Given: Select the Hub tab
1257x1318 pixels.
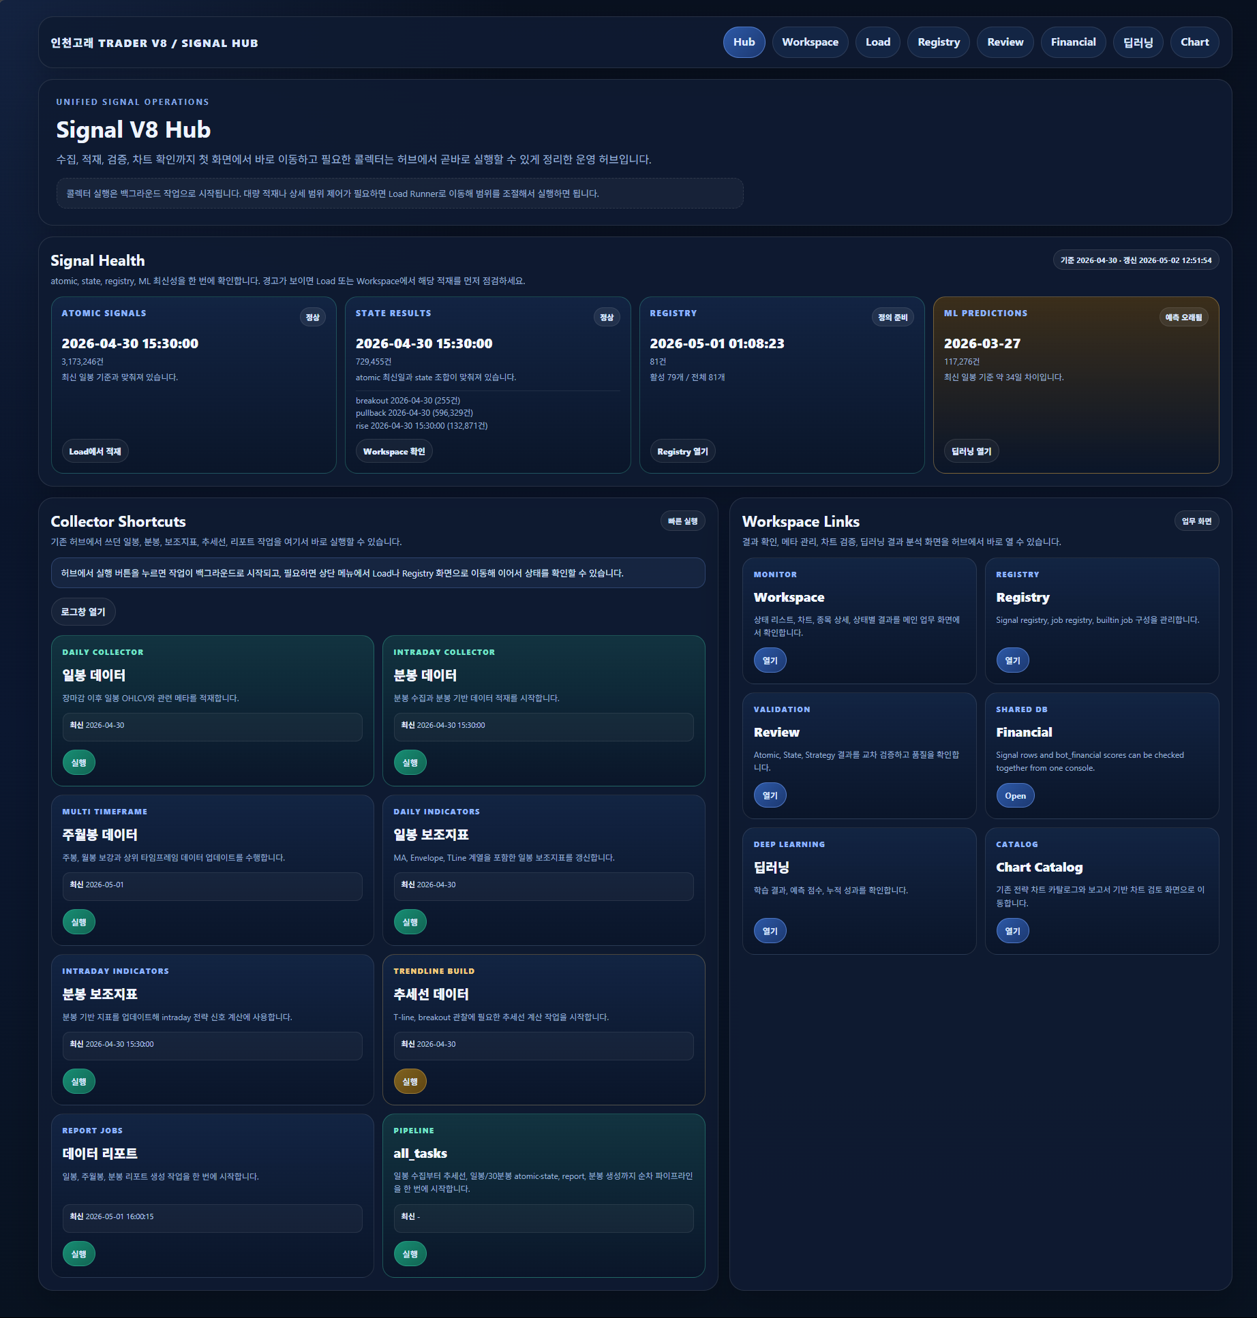Looking at the screenshot, I should (744, 42).
